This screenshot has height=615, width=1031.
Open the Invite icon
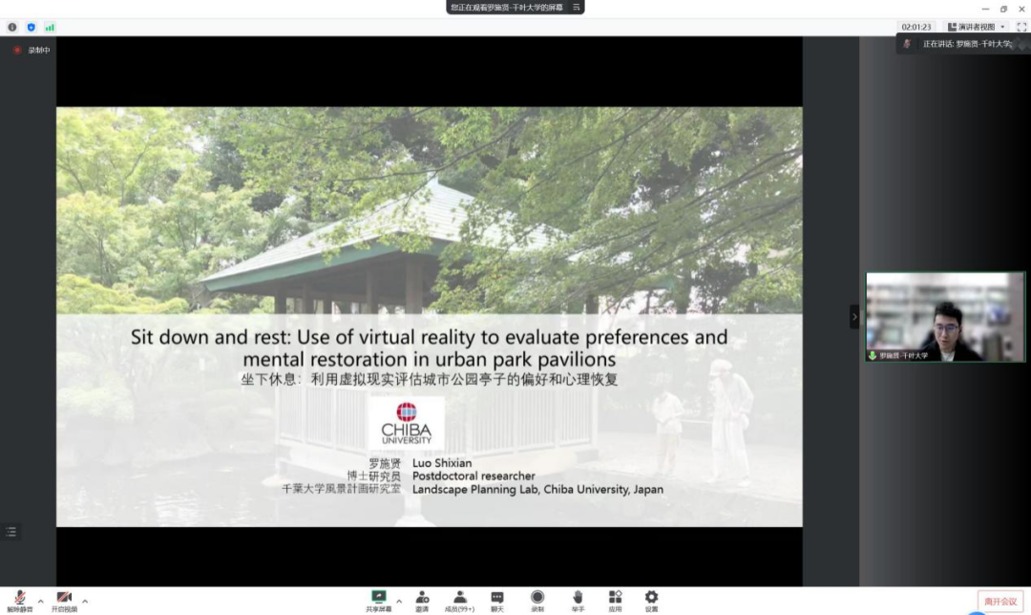pyautogui.click(x=421, y=599)
